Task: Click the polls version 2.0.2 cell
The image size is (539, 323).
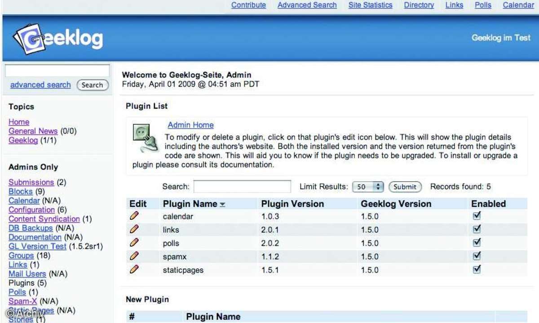Action: pyautogui.click(x=269, y=243)
